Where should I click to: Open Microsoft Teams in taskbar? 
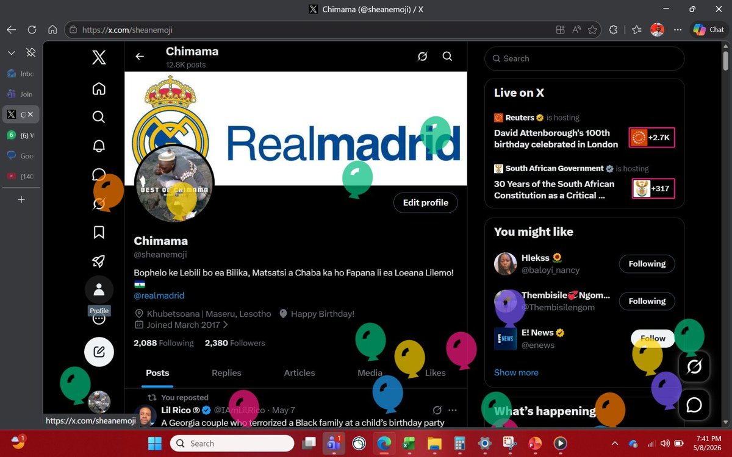pyautogui.click(x=333, y=443)
